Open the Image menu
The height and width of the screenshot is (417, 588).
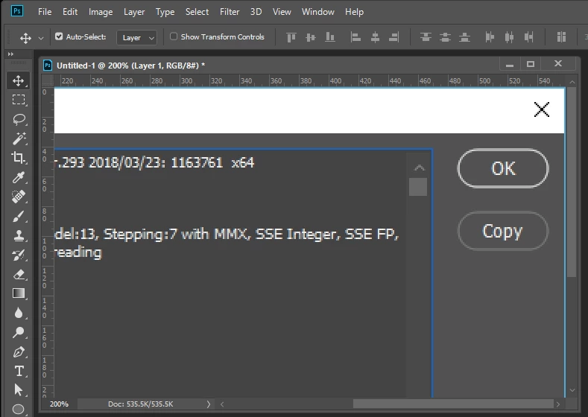[x=101, y=12]
